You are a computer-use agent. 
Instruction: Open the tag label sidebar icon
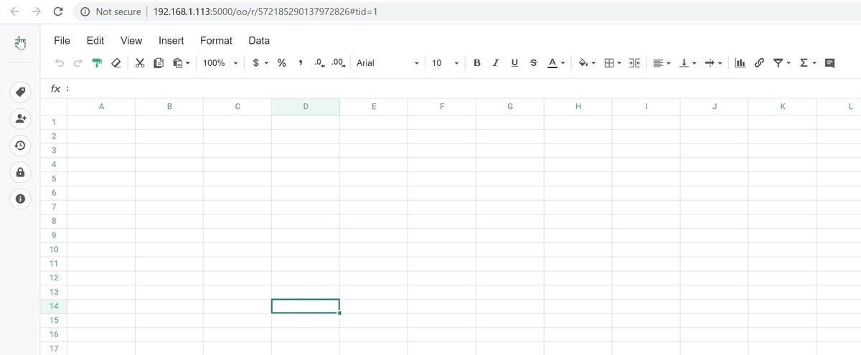pos(20,92)
